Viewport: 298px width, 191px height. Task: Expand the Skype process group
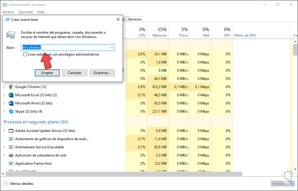pos(4,111)
